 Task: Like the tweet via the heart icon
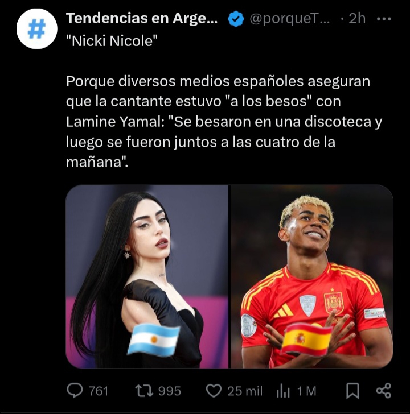(x=214, y=391)
